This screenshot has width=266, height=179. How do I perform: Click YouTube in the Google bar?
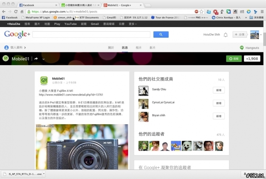tap(70, 24)
